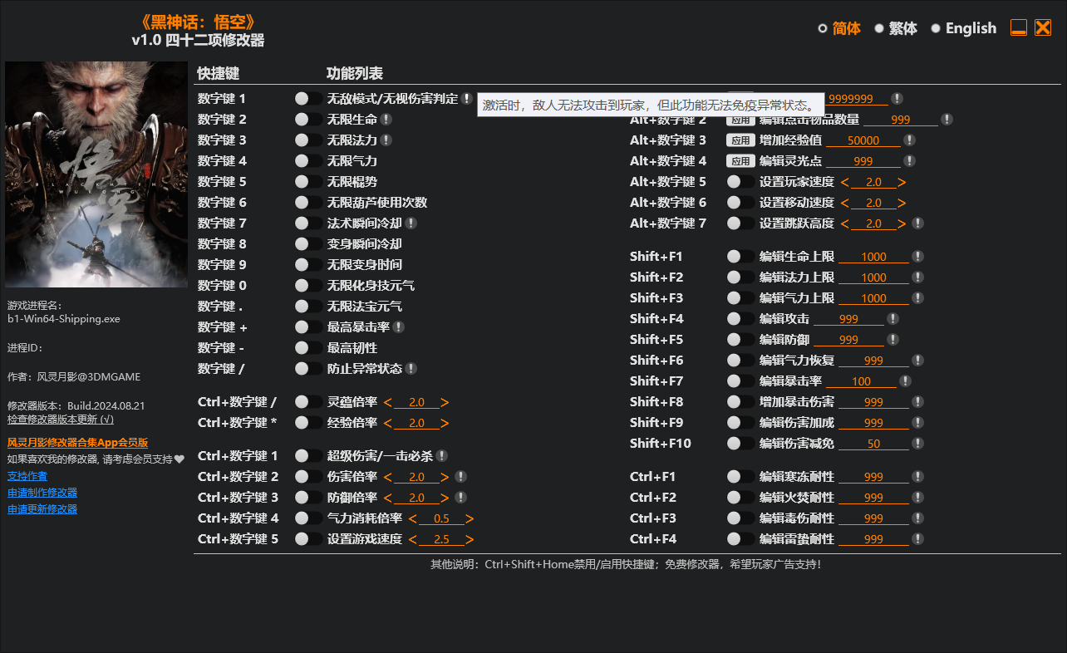Image resolution: width=1067 pixels, height=653 pixels.
Task: Enable 编辑伤害减免 toggle
Action: [x=740, y=443]
